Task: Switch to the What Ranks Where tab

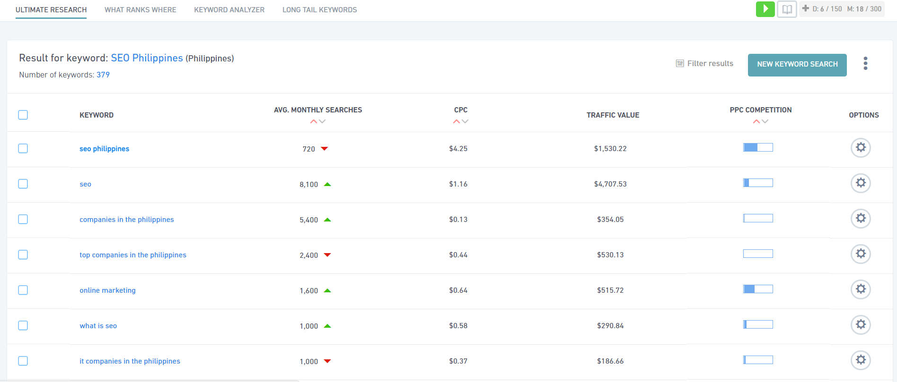Action: pos(140,10)
